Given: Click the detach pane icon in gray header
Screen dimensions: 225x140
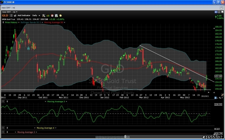Looking at the screenshot, I should coord(221,8).
